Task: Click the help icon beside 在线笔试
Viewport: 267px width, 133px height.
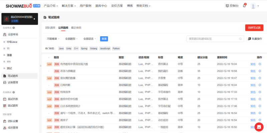Action: click(x=14, y=28)
